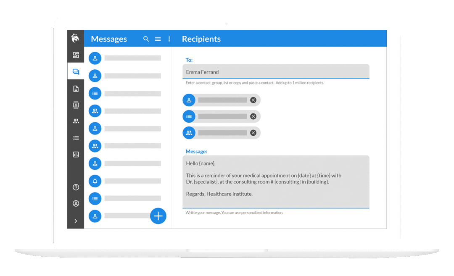This screenshot has width=454, height=276.
Task: Click the hamburger menu icon
Action: tap(158, 39)
